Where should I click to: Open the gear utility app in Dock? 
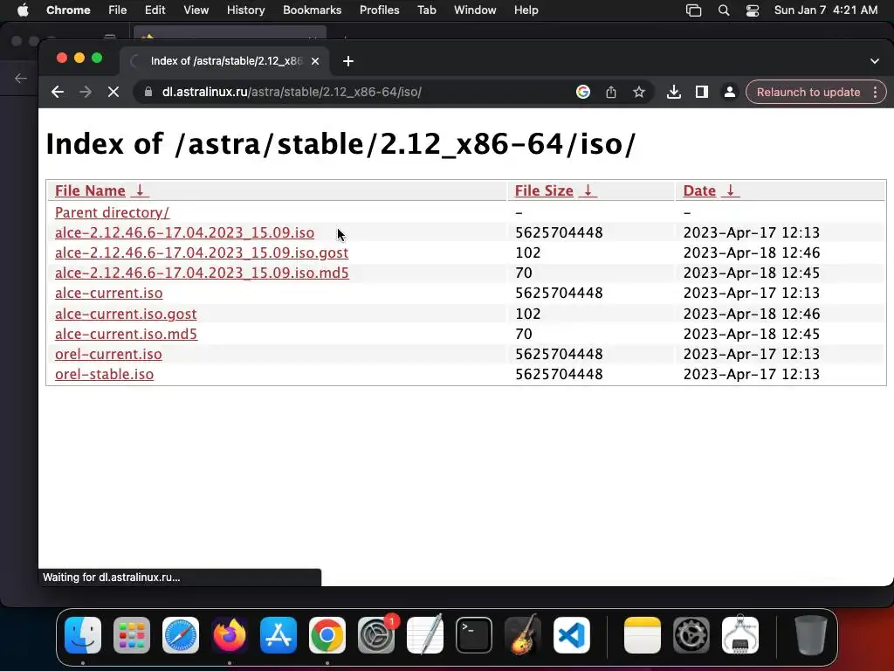pyautogui.click(x=691, y=635)
